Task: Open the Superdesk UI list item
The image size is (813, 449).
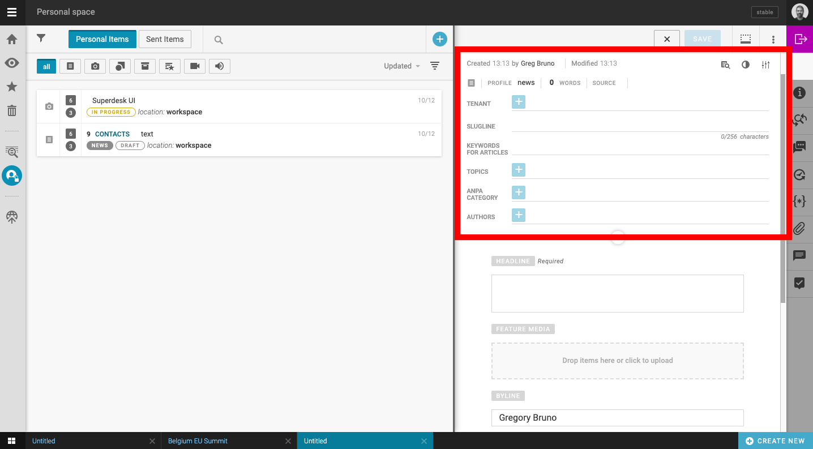Action: [239, 106]
